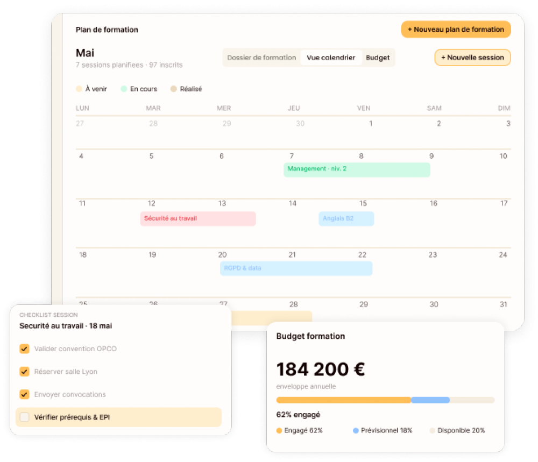
Task: Click the 'Mai' month heading
Action: tap(85, 53)
